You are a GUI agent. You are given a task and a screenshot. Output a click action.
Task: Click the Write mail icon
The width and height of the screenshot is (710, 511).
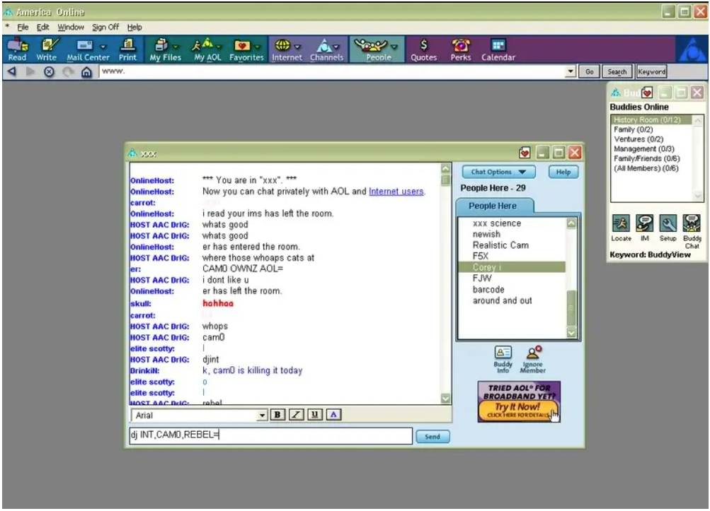47,49
